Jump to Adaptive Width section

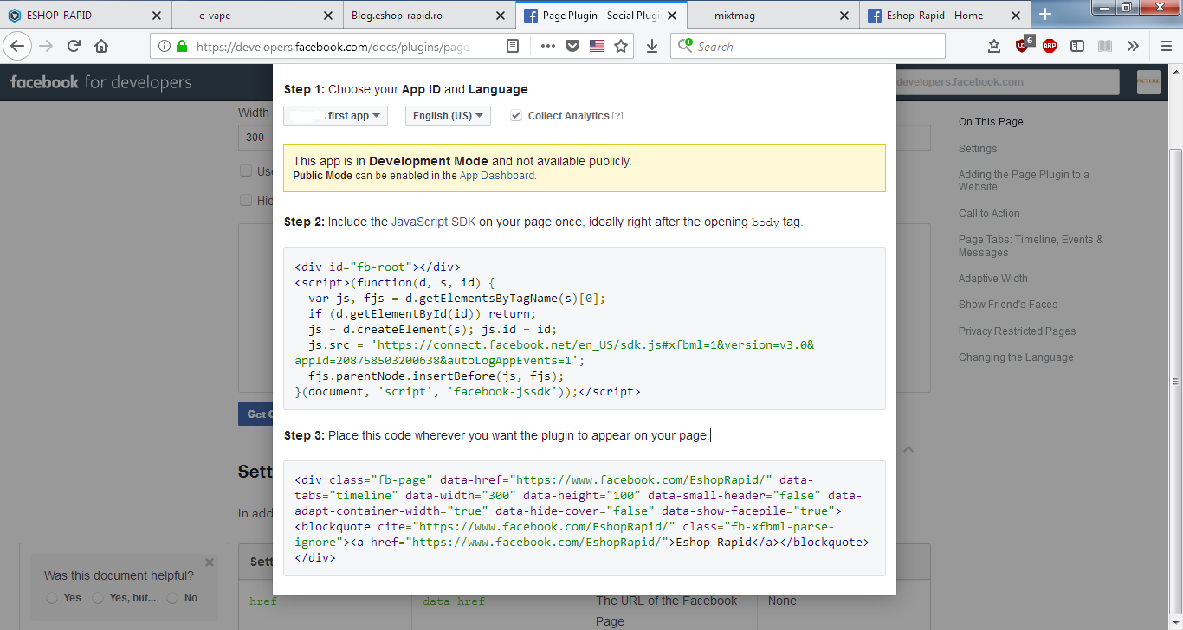pyautogui.click(x=993, y=279)
